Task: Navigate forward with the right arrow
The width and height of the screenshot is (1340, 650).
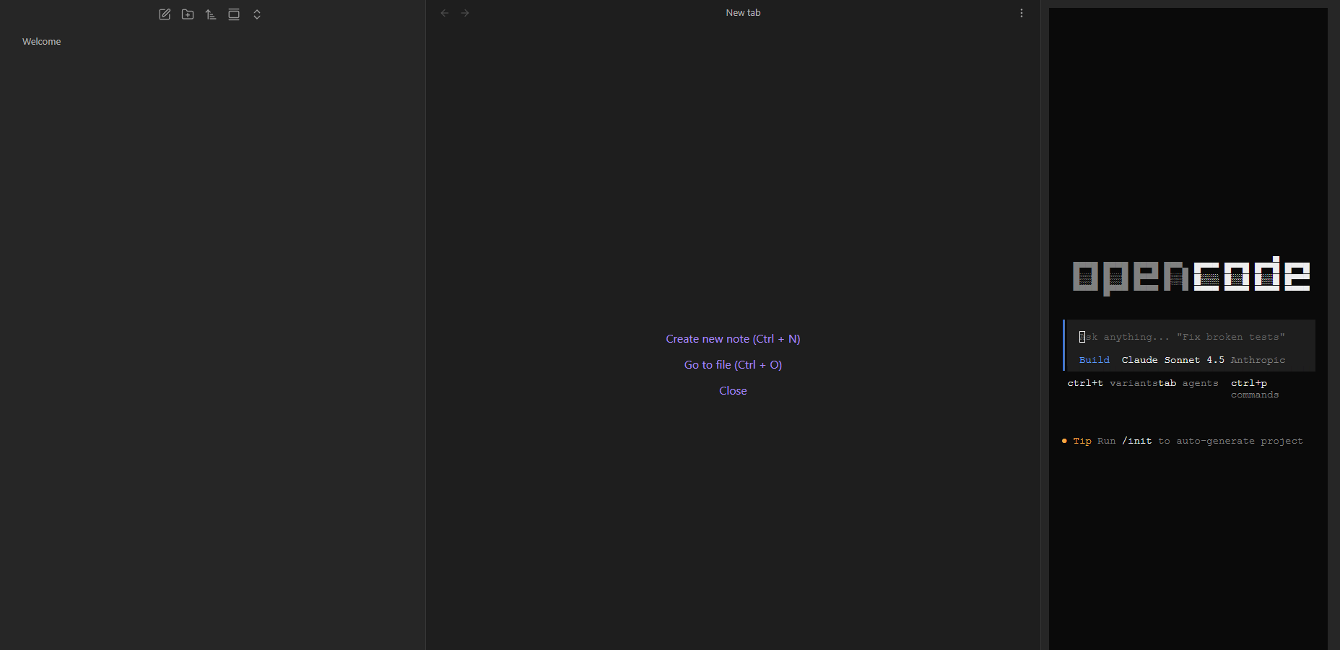Action: point(465,13)
